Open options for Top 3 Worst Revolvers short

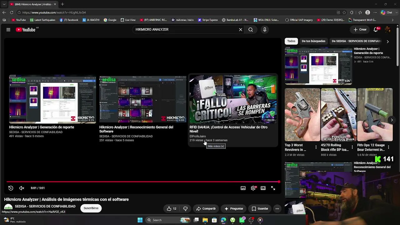click(316, 147)
